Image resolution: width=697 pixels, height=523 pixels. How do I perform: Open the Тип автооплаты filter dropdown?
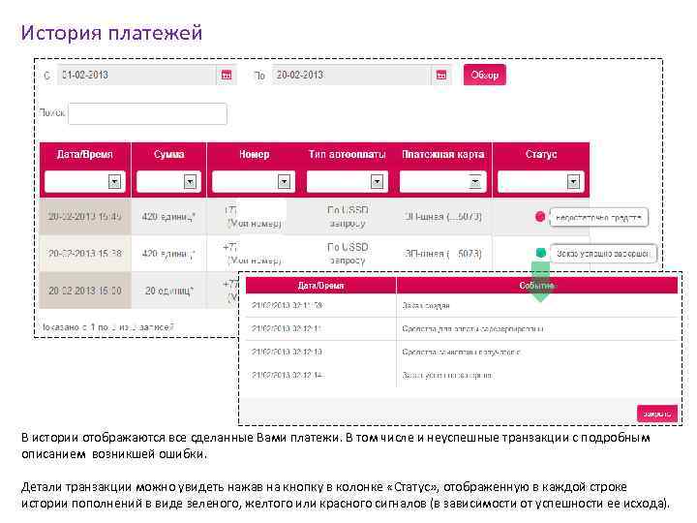(x=377, y=181)
